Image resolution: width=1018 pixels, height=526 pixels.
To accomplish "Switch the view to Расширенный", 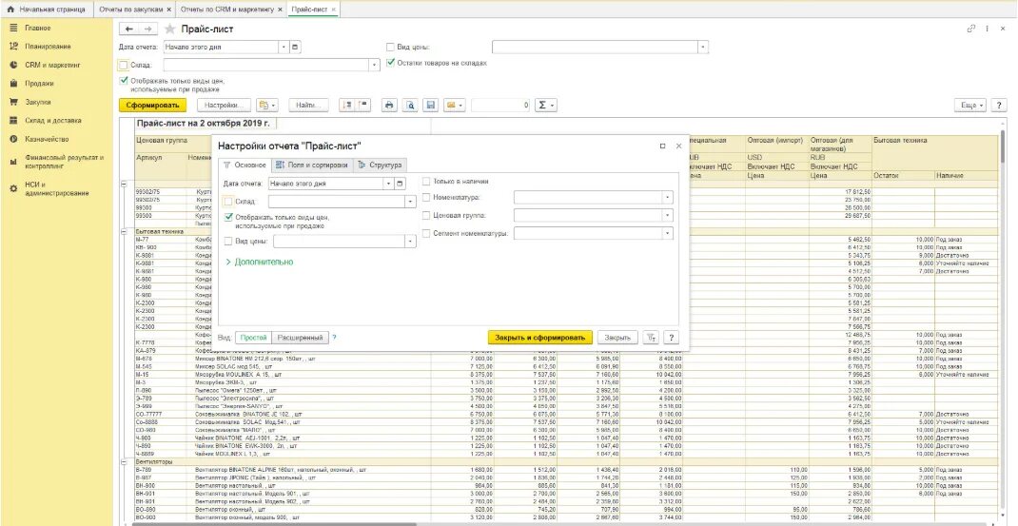I will click(300, 338).
